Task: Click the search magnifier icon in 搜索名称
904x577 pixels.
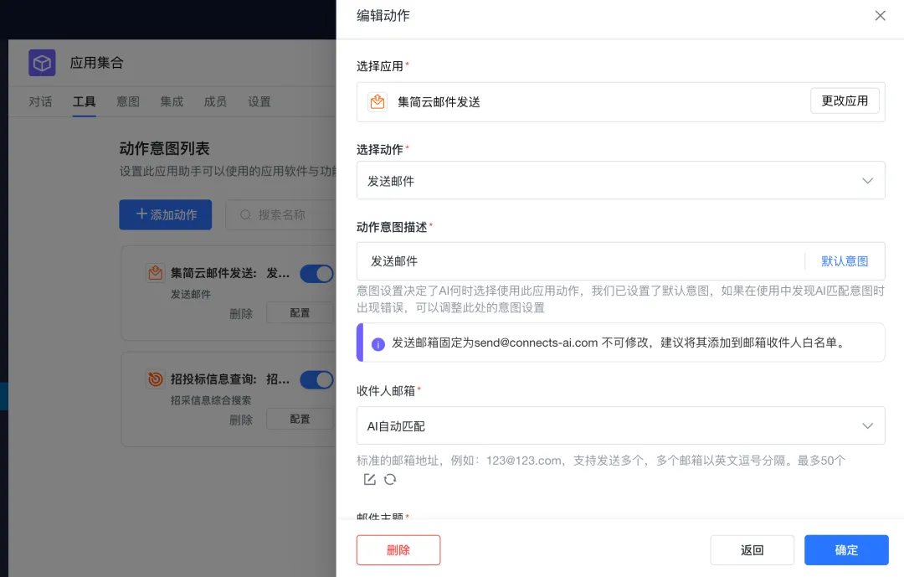Action: click(x=245, y=214)
